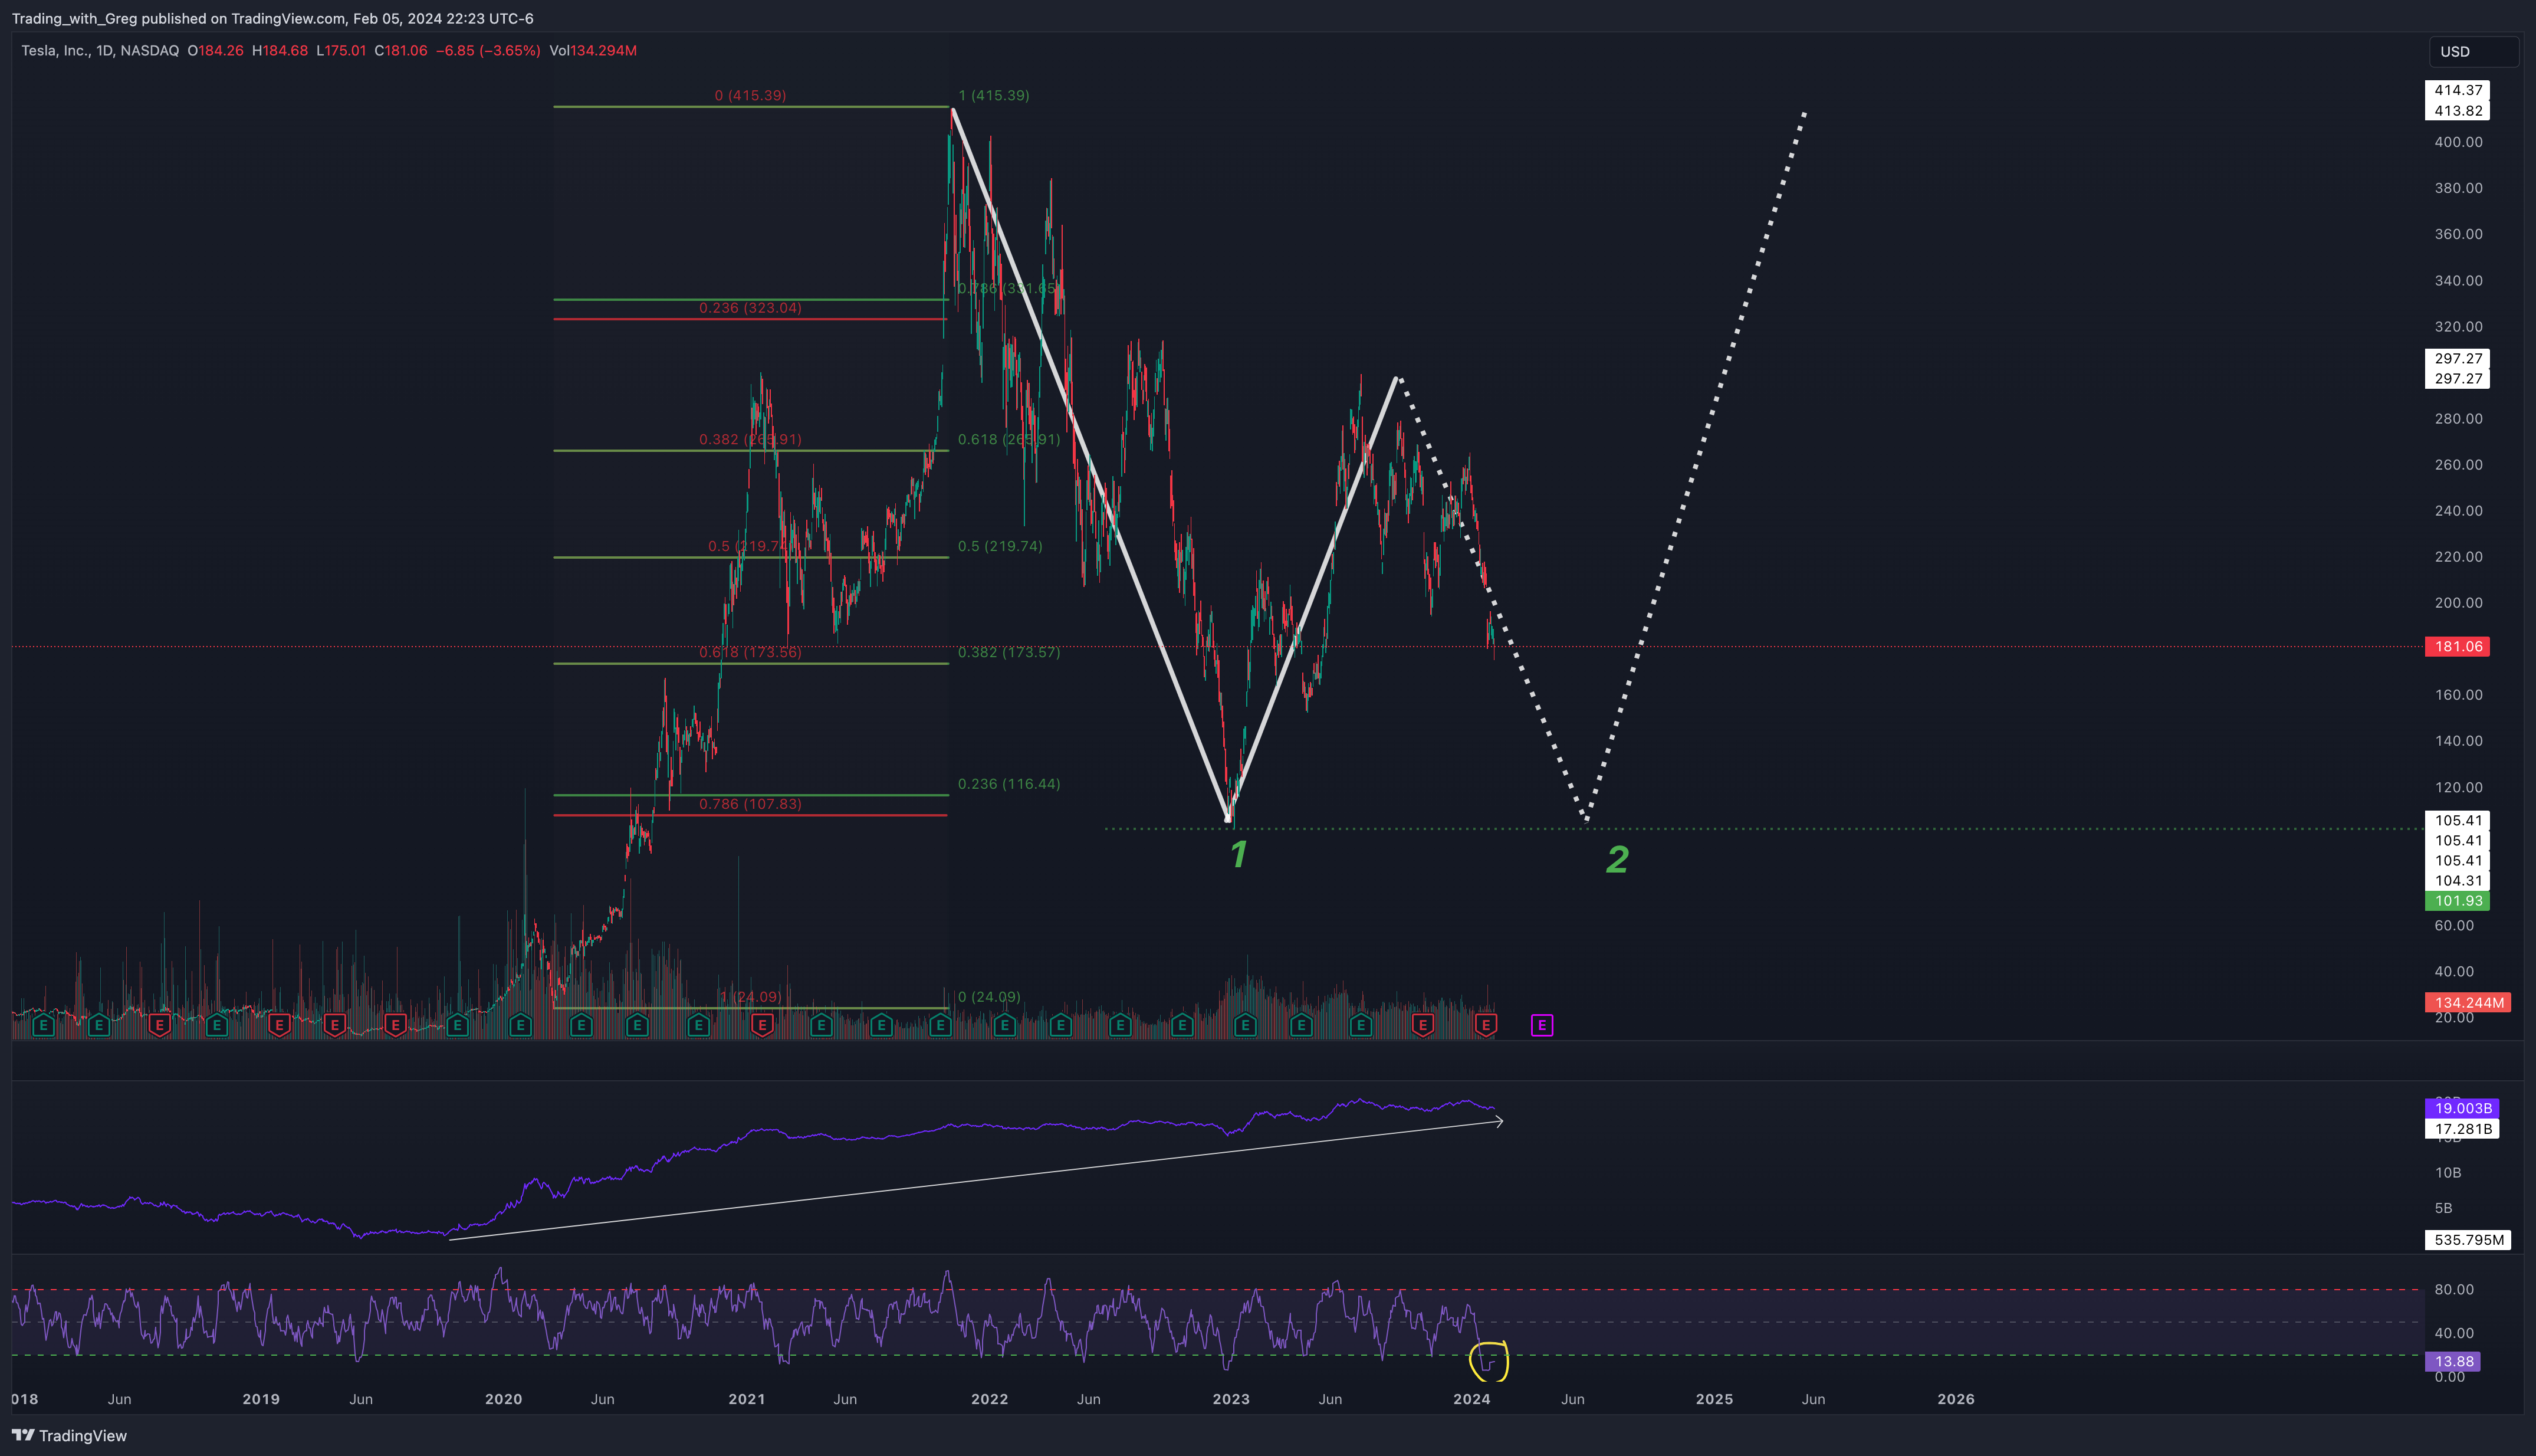Click the green 101.93 price label
Image resolution: width=2536 pixels, height=1456 pixels.
coord(2457,901)
